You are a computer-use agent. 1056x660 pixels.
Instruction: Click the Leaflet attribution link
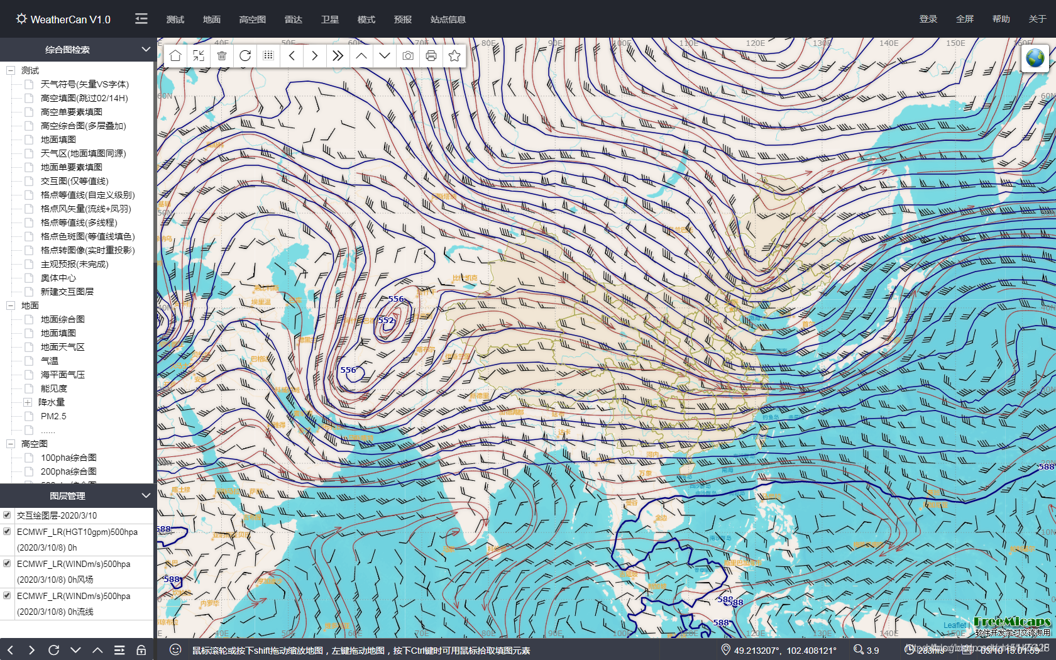click(955, 625)
